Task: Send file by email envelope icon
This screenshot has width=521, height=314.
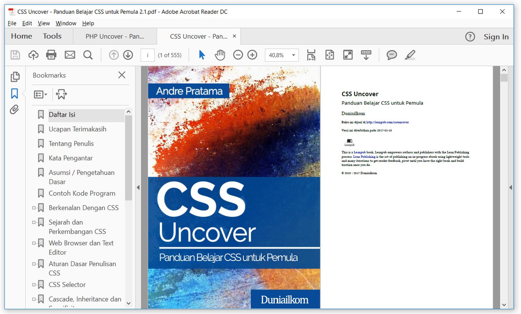Action: [x=70, y=55]
